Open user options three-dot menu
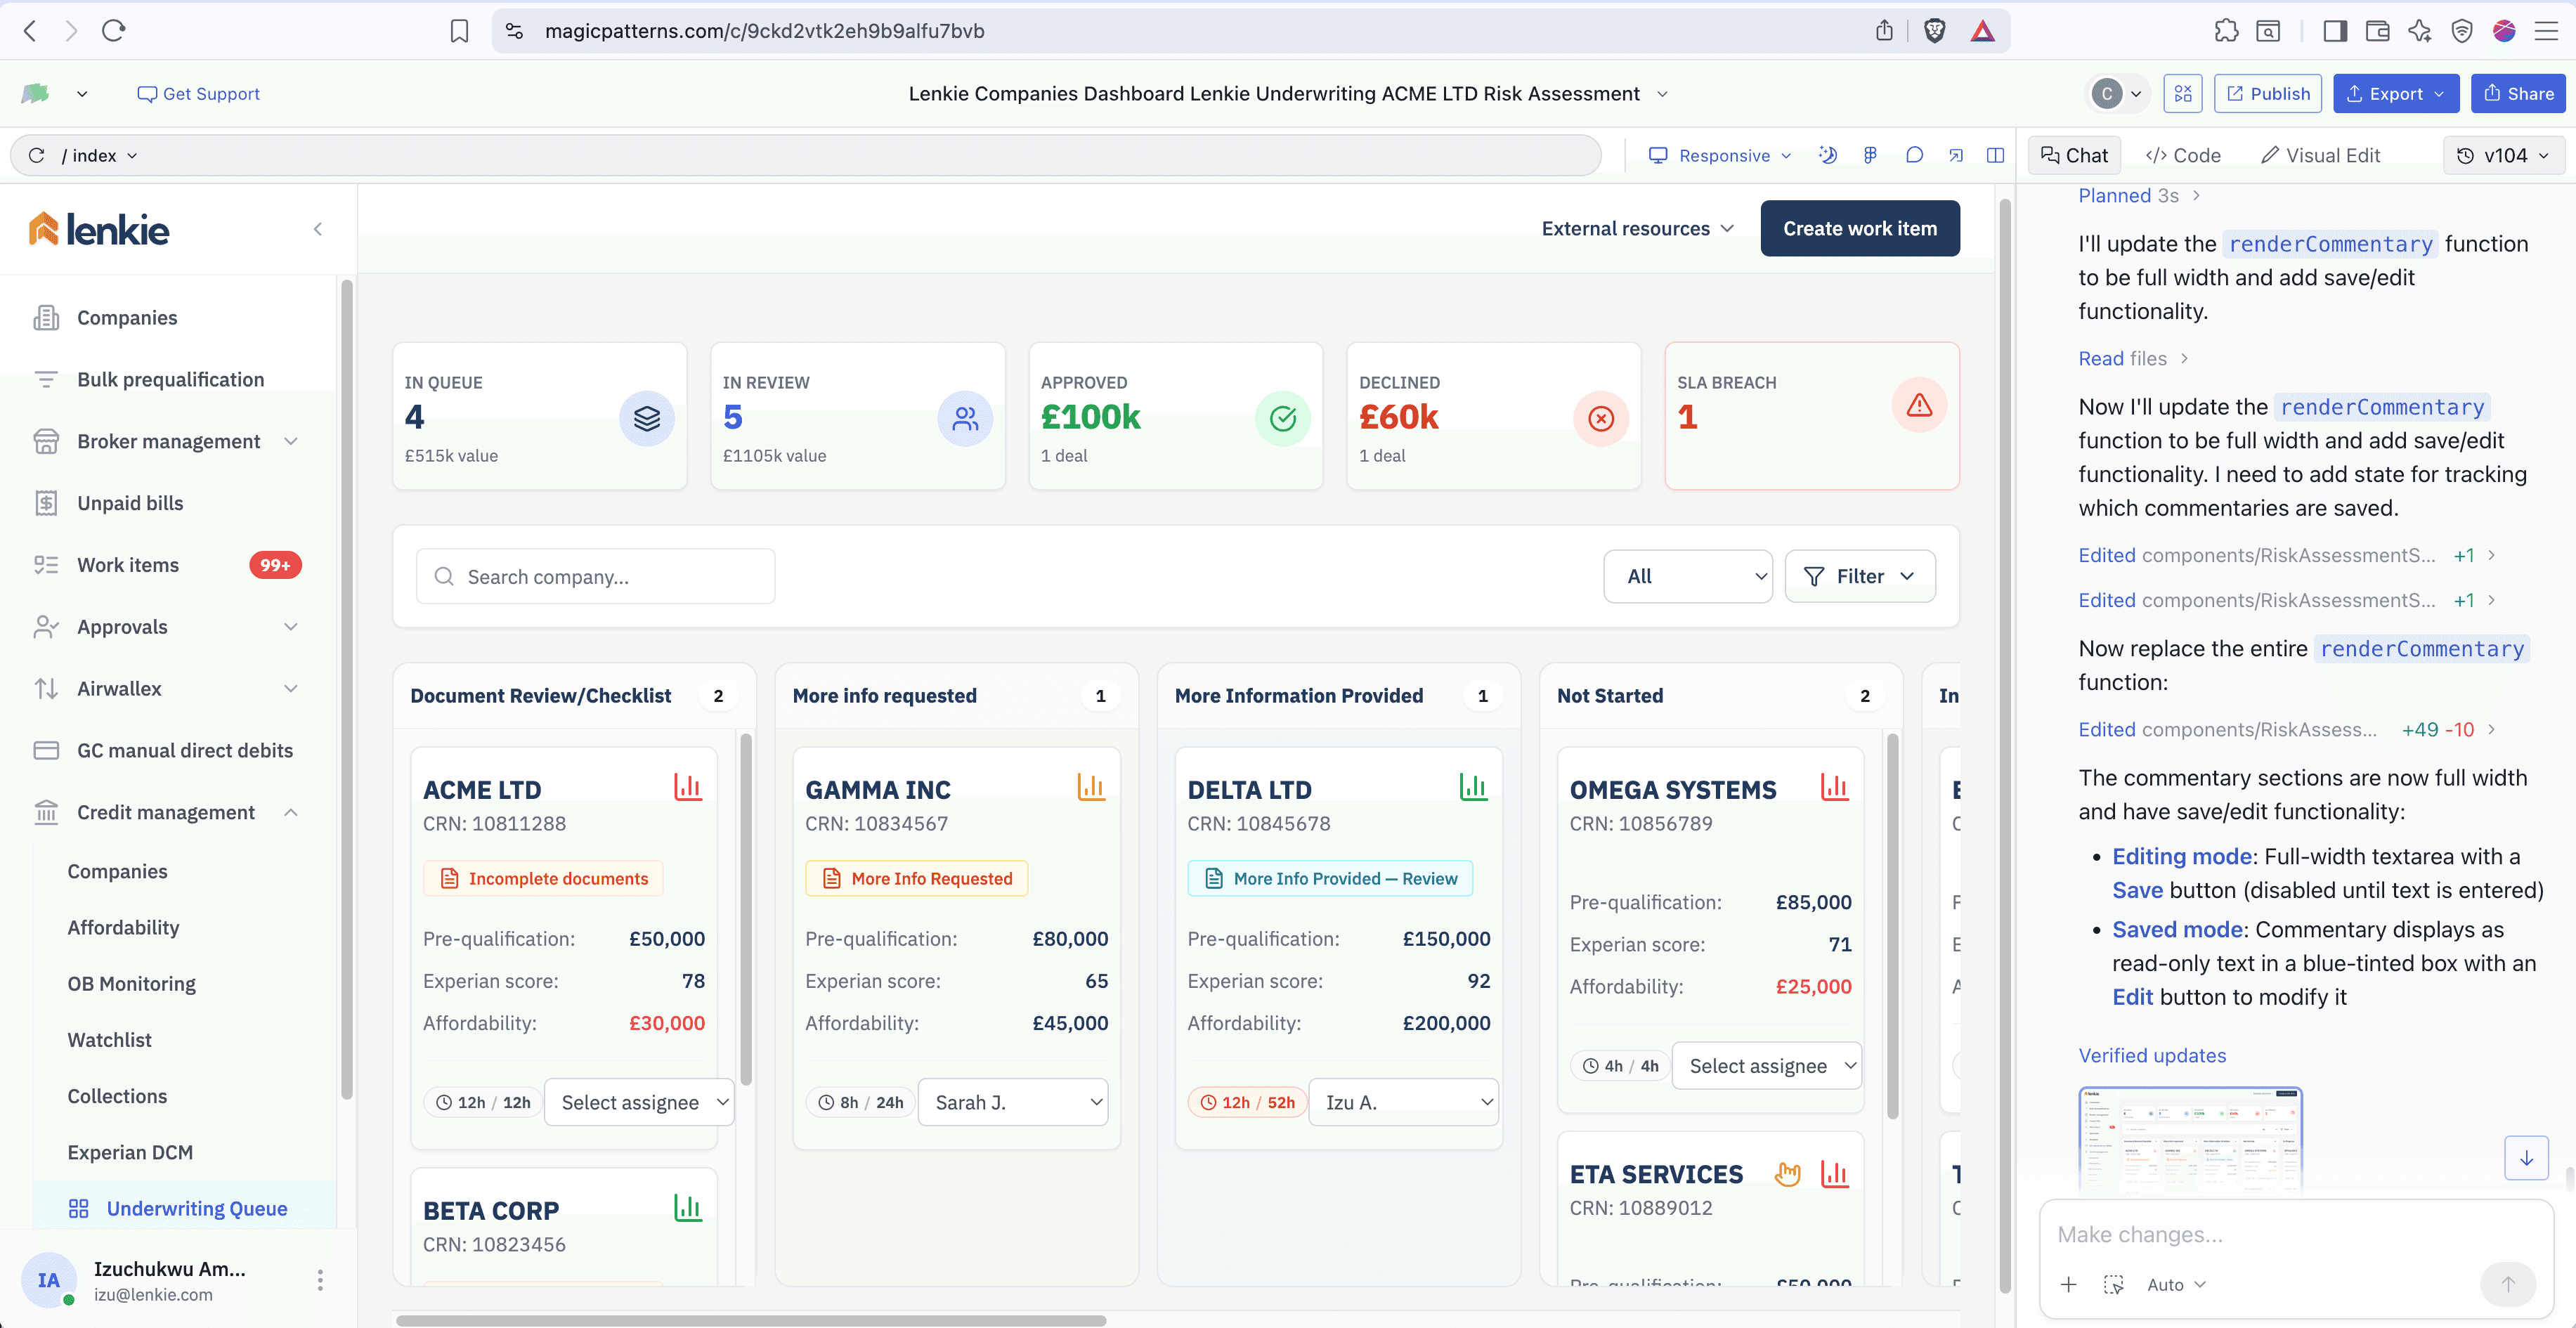Screen dimensions: 2576x1328 320,1280
